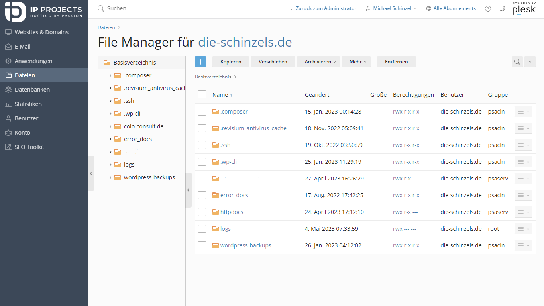Open the Mehr dropdown menu
Image resolution: width=544 pixels, height=306 pixels.
click(356, 62)
